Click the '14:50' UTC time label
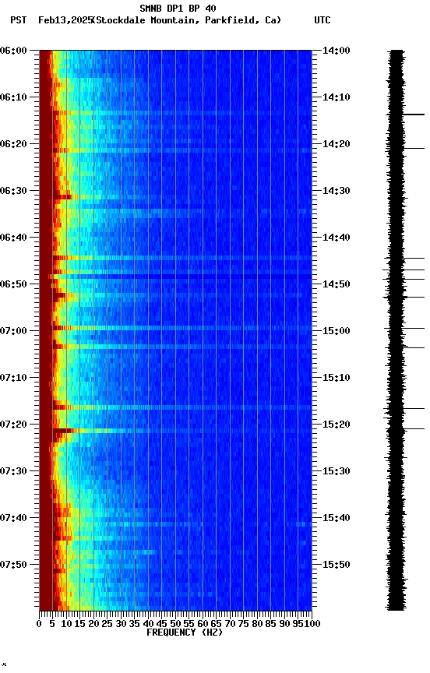The height and width of the screenshot is (673, 430). (x=337, y=284)
